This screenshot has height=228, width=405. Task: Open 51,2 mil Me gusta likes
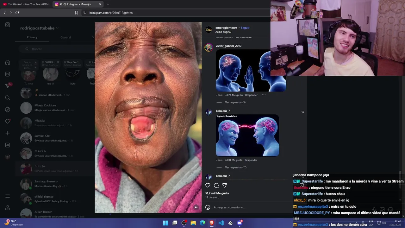click(x=217, y=193)
